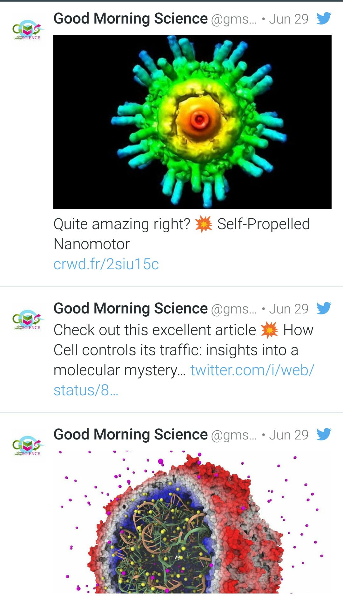Click the Twitter bird icon on the second tweet

[x=325, y=308]
